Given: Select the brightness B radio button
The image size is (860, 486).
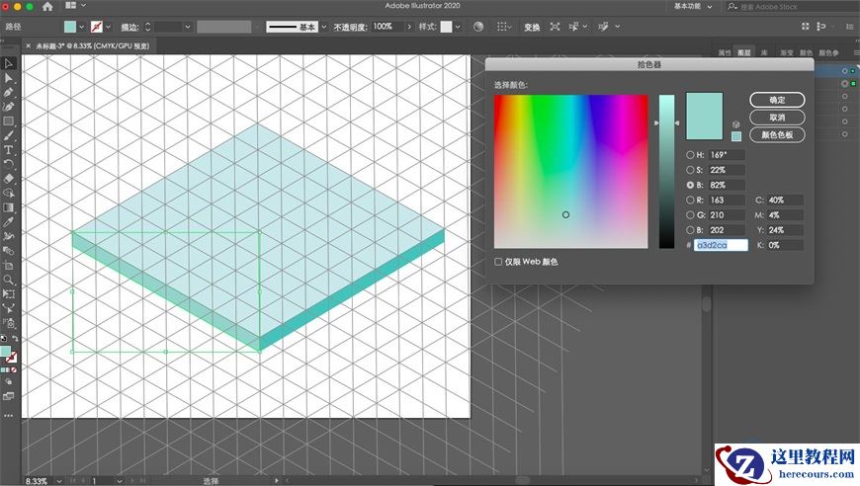Looking at the screenshot, I should coord(690,185).
